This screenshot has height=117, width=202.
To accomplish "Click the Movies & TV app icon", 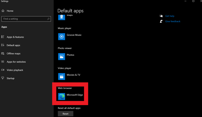I will pos(62,77).
